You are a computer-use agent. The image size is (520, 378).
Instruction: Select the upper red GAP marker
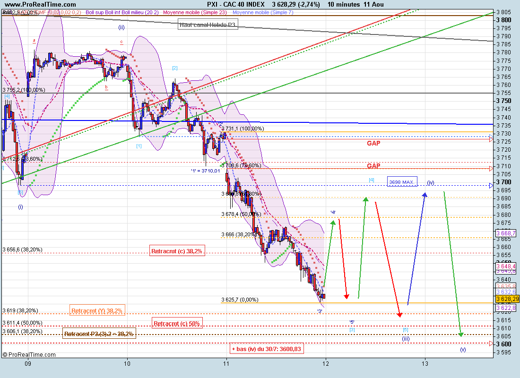click(373, 143)
